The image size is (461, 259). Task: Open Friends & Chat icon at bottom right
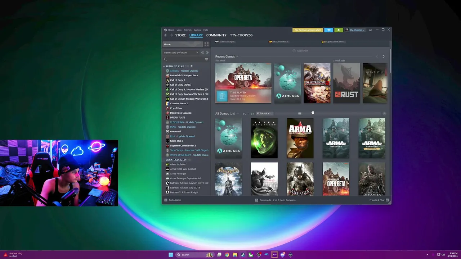point(387,200)
